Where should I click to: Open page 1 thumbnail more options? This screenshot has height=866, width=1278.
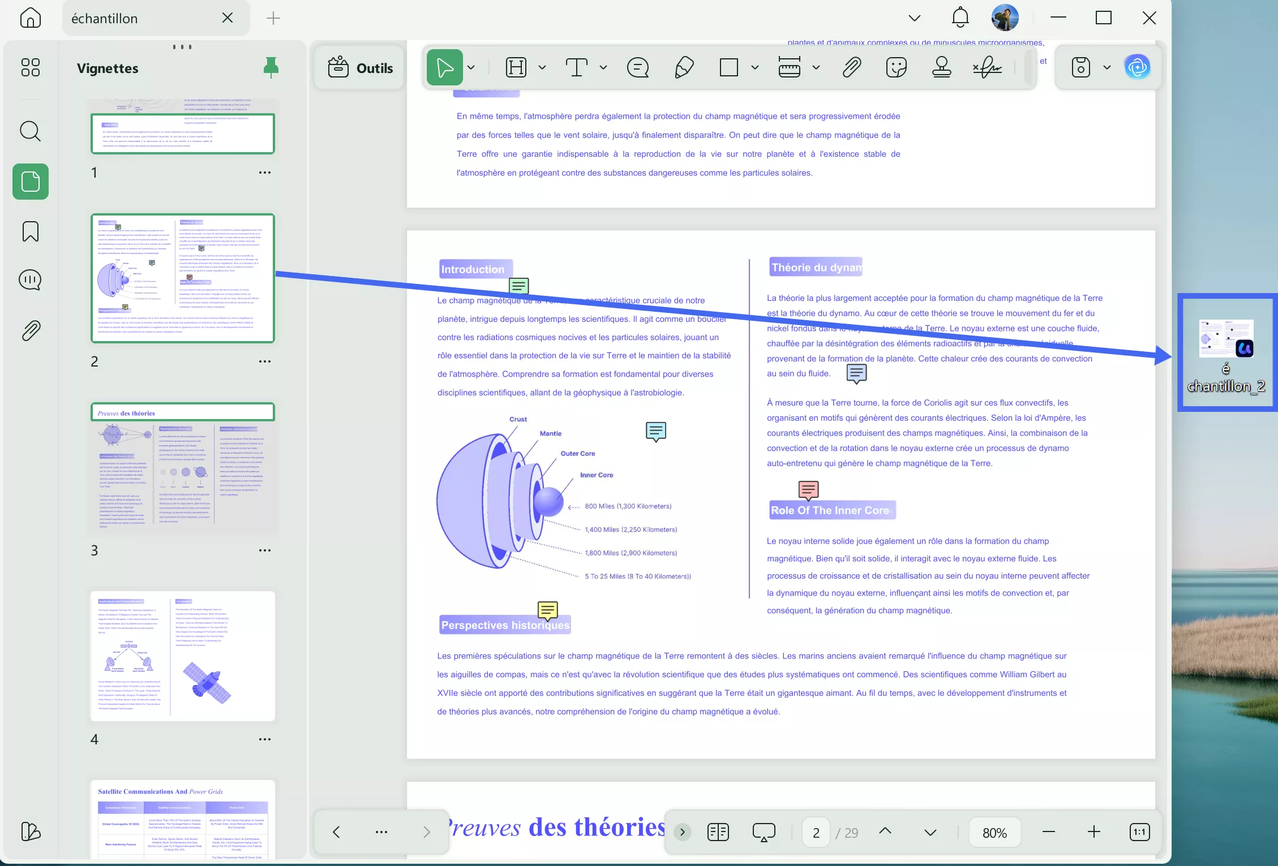(265, 173)
